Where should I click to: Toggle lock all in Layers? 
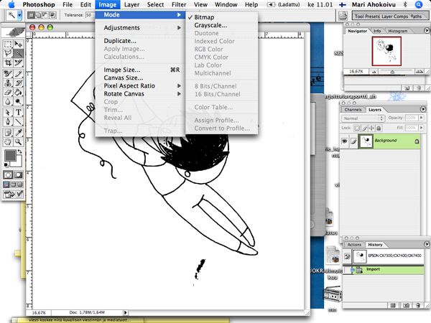point(379,128)
